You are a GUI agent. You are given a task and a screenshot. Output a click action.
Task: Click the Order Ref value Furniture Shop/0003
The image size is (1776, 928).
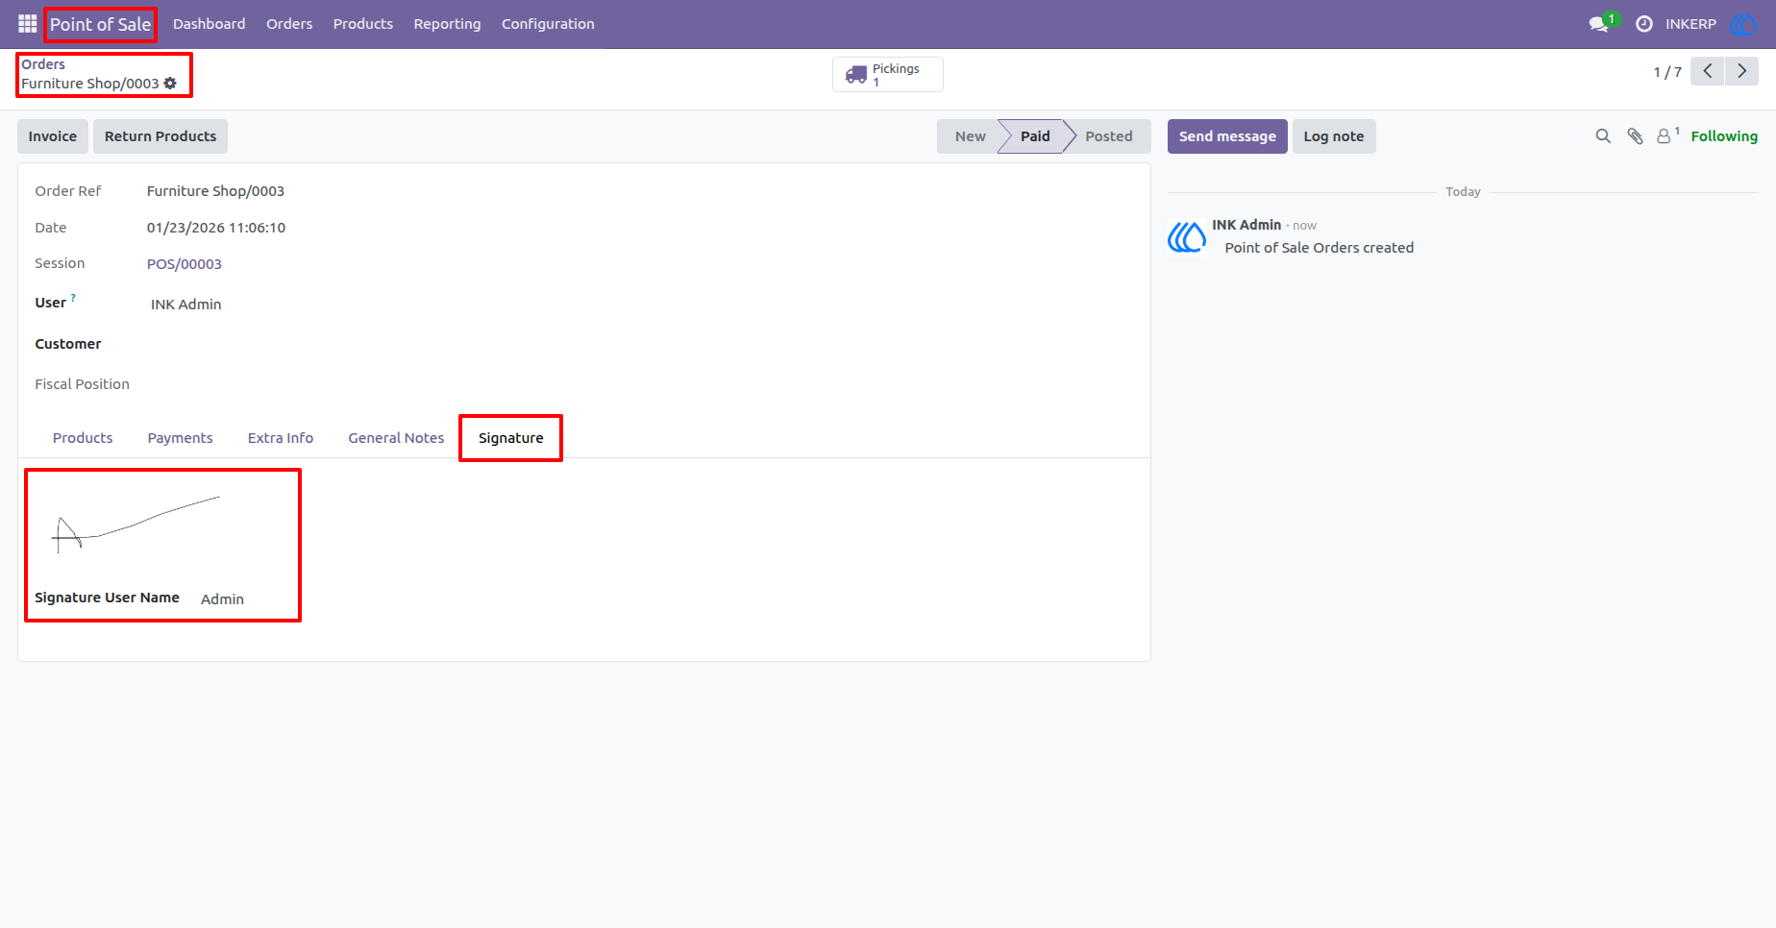click(x=215, y=191)
